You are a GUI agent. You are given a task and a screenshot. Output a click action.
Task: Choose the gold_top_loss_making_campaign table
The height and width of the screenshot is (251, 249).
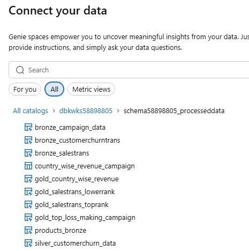point(85,218)
